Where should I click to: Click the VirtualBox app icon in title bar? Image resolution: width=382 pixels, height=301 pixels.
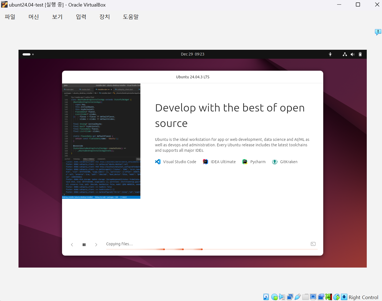pyautogui.click(x=4, y=4)
